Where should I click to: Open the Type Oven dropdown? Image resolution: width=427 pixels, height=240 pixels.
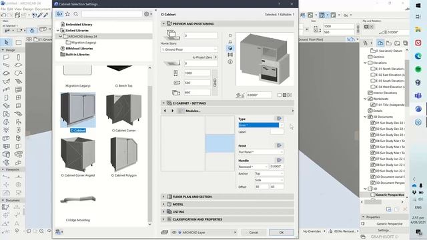(261, 125)
